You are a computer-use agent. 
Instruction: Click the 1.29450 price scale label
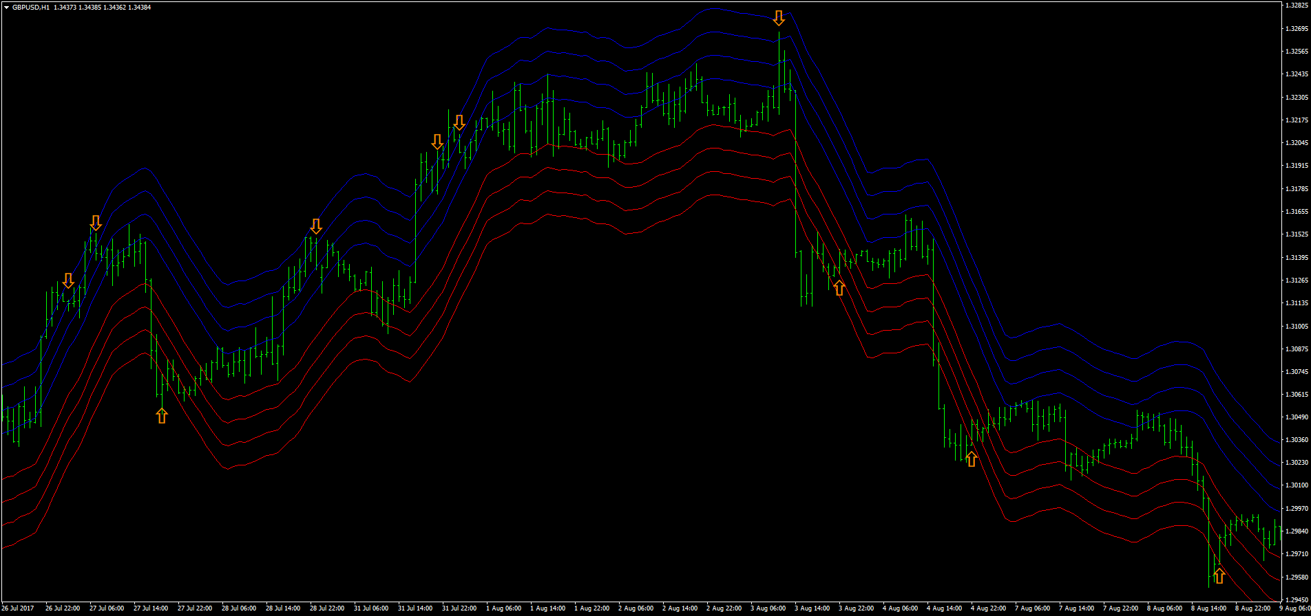pos(1297,599)
